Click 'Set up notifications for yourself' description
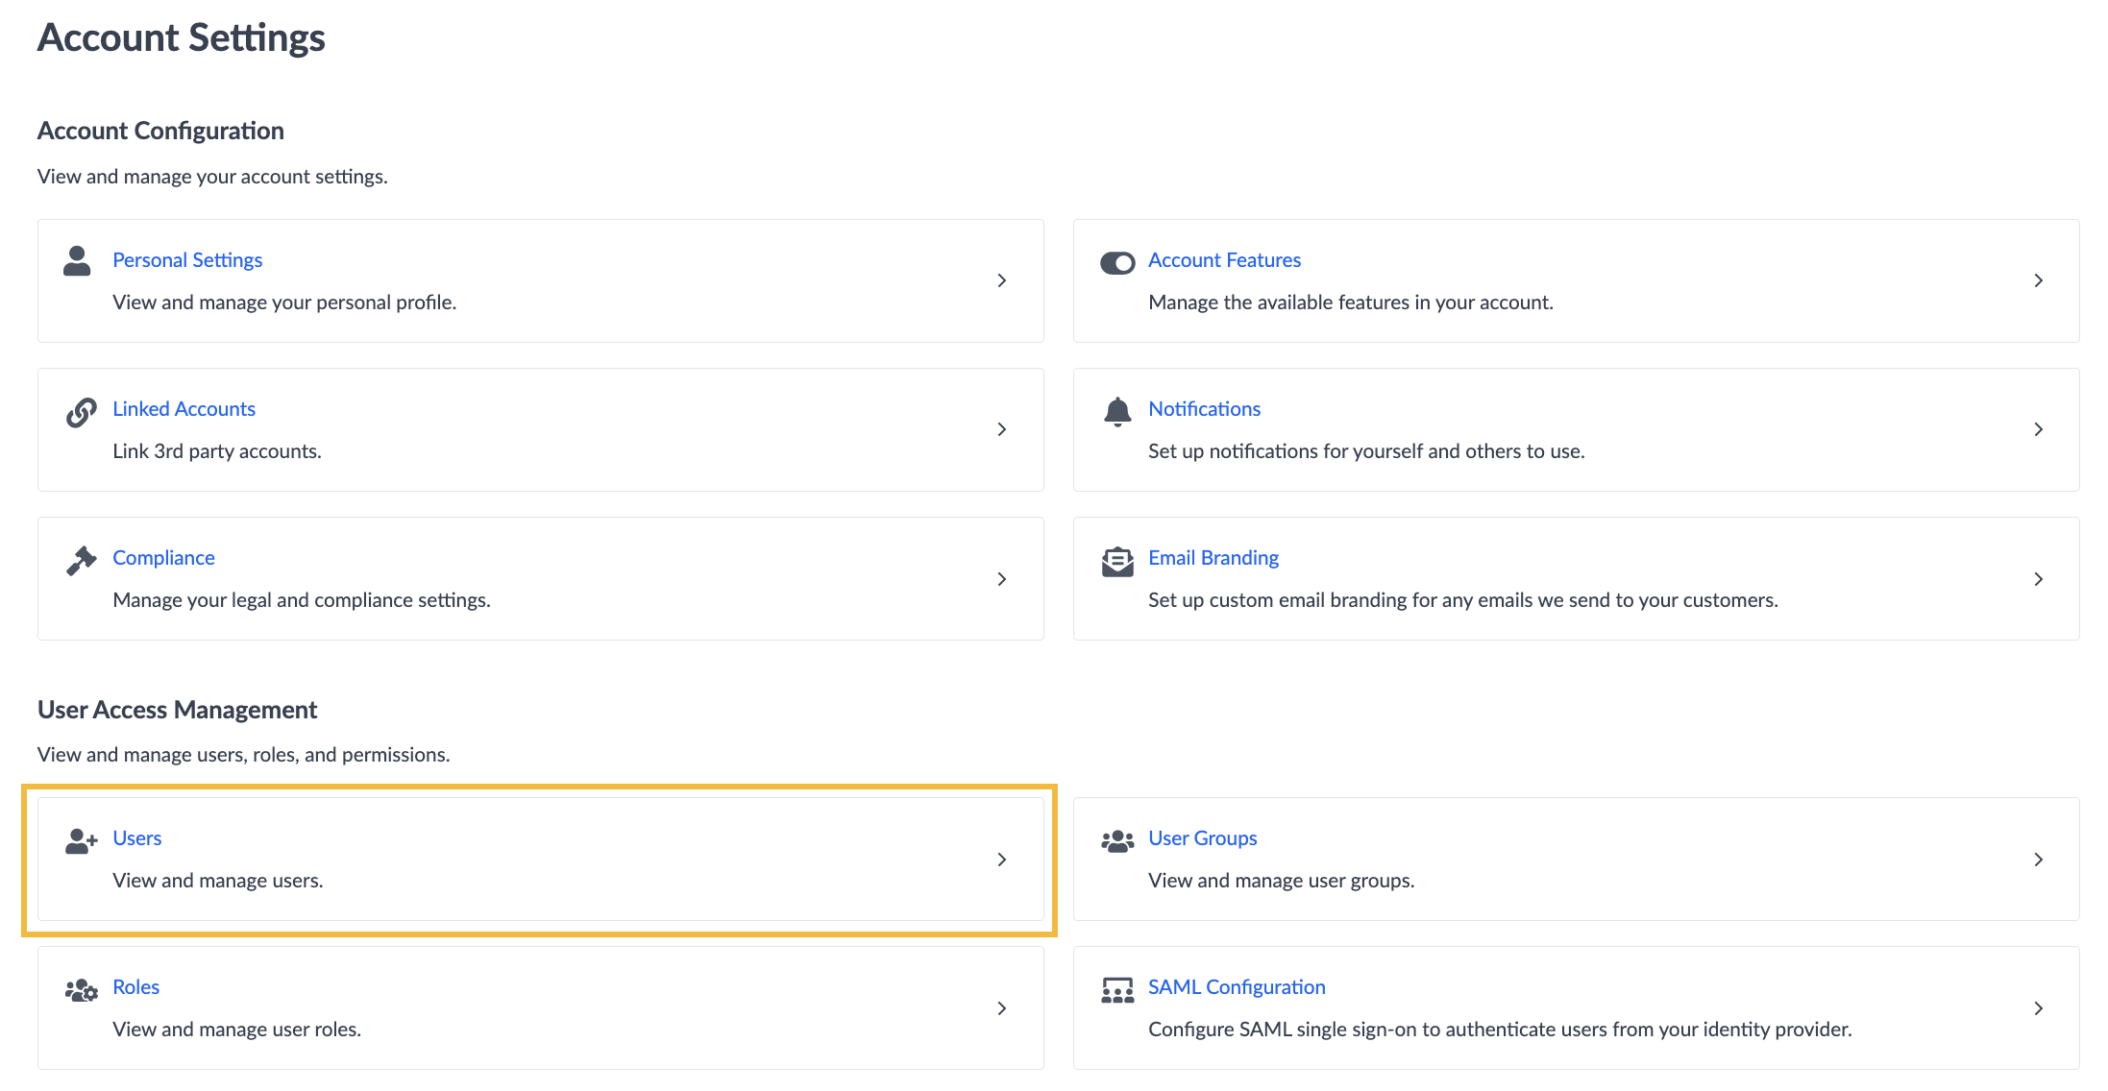2108x1091 pixels. pyautogui.click(x=1366, y=451)
